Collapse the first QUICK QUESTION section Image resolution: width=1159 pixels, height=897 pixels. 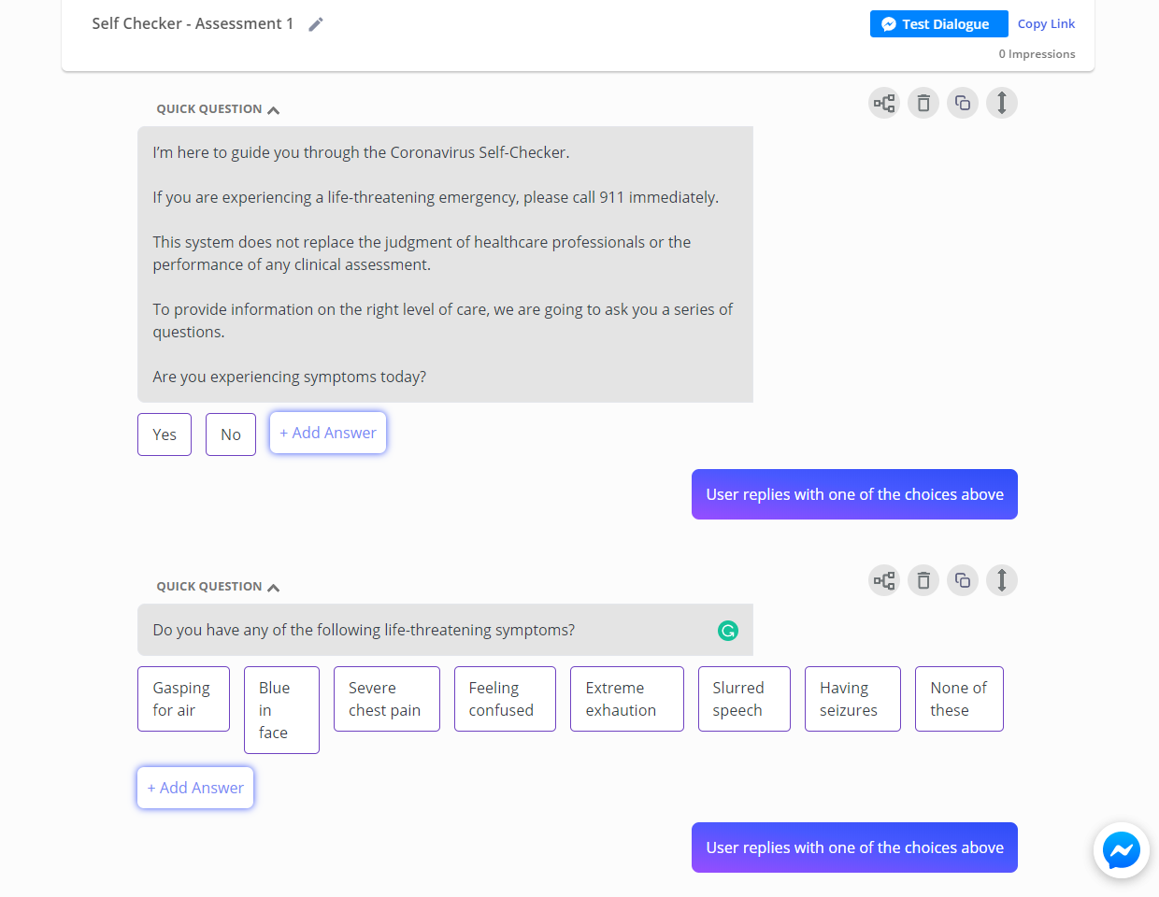click(x=273, y=109)
